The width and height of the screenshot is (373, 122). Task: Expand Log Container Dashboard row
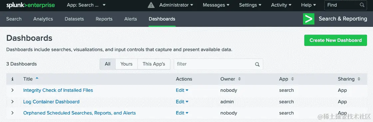[12, 102]
